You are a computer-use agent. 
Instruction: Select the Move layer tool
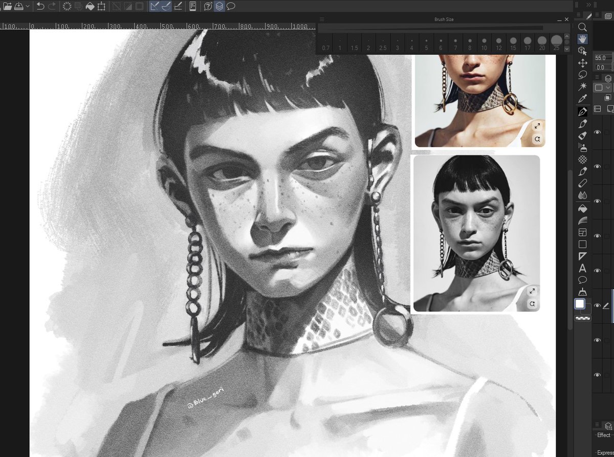point(582,63)
